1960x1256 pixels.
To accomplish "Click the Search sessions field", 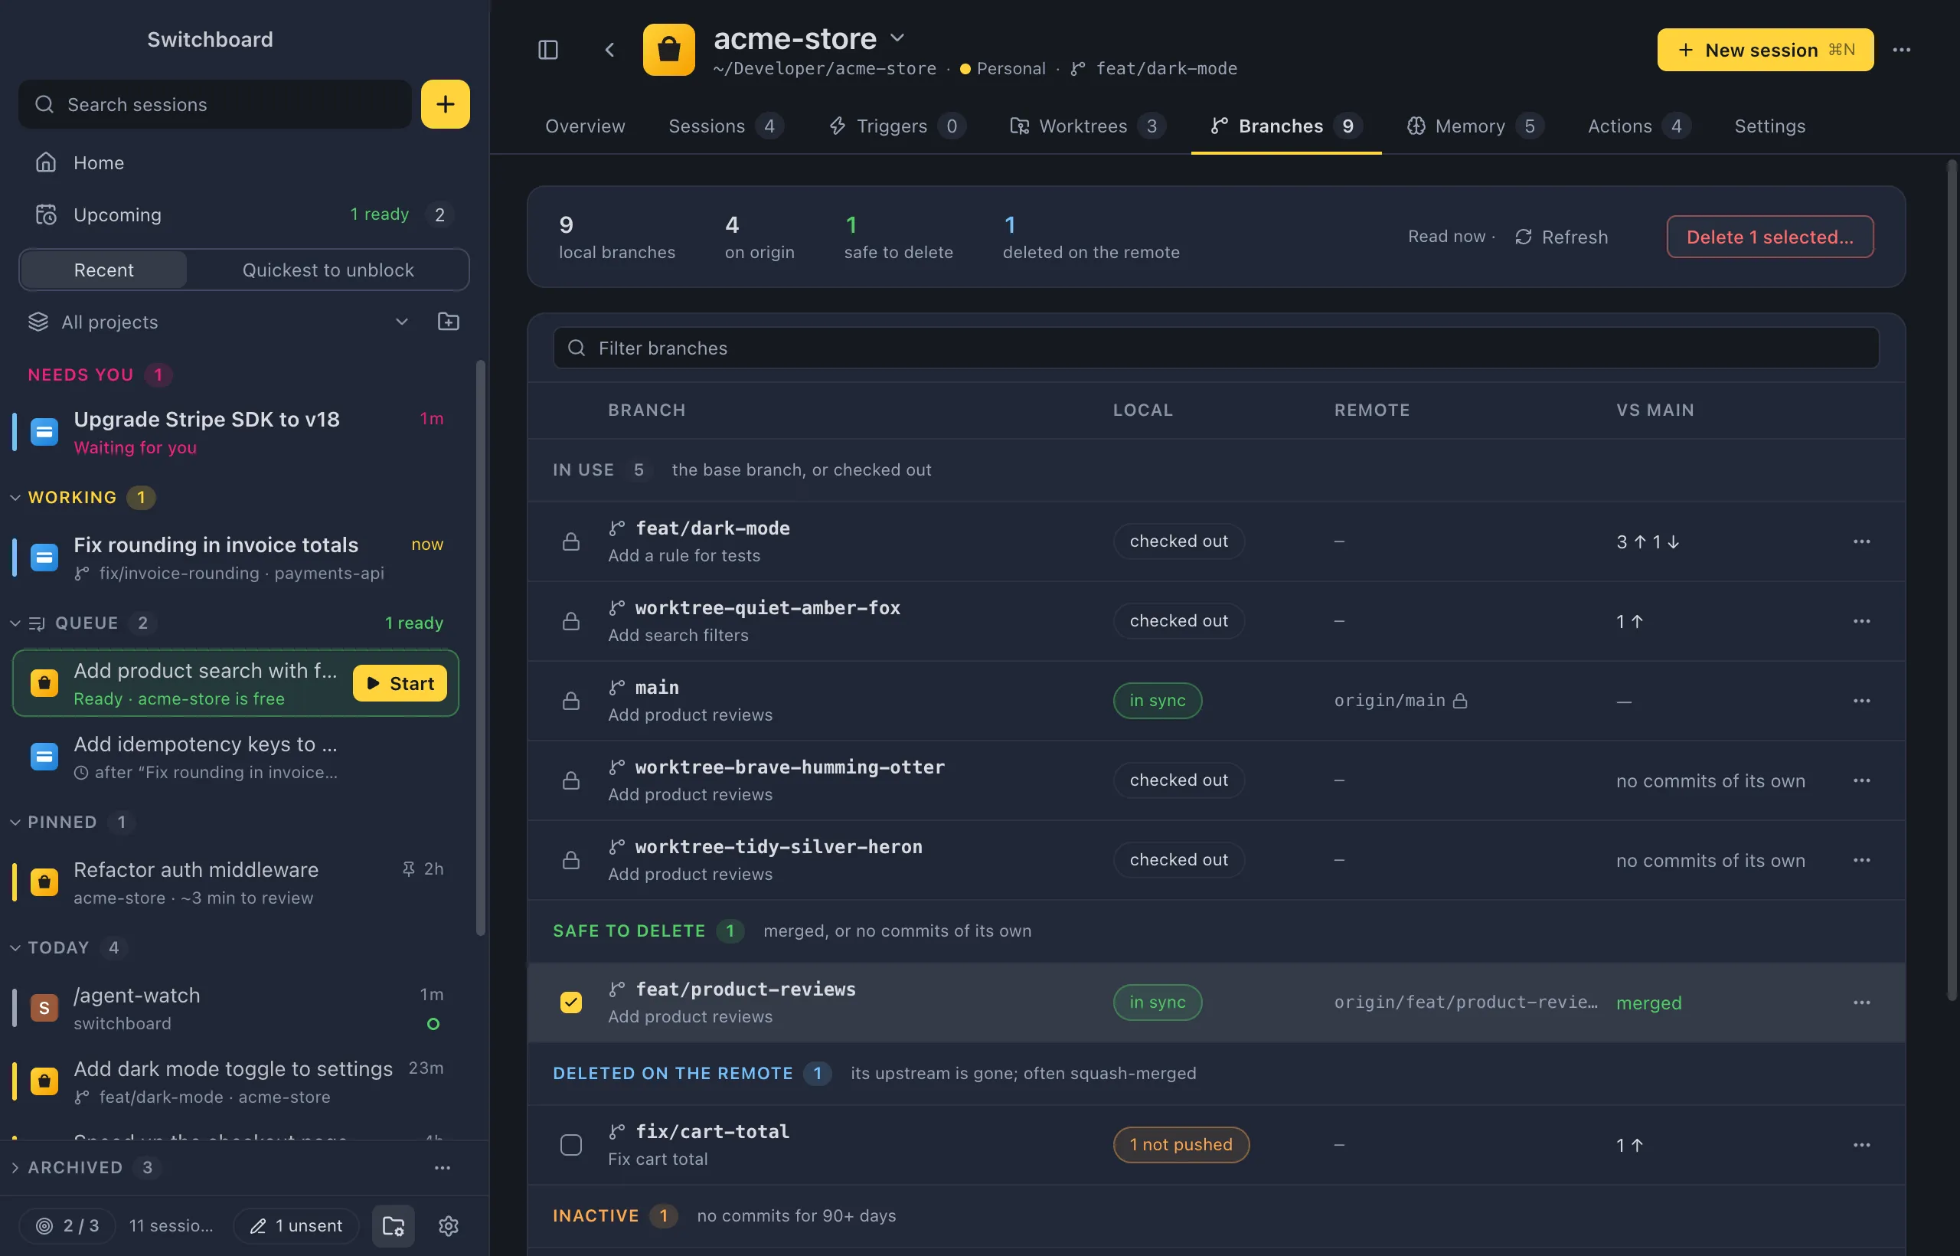I will click(214, 104).
